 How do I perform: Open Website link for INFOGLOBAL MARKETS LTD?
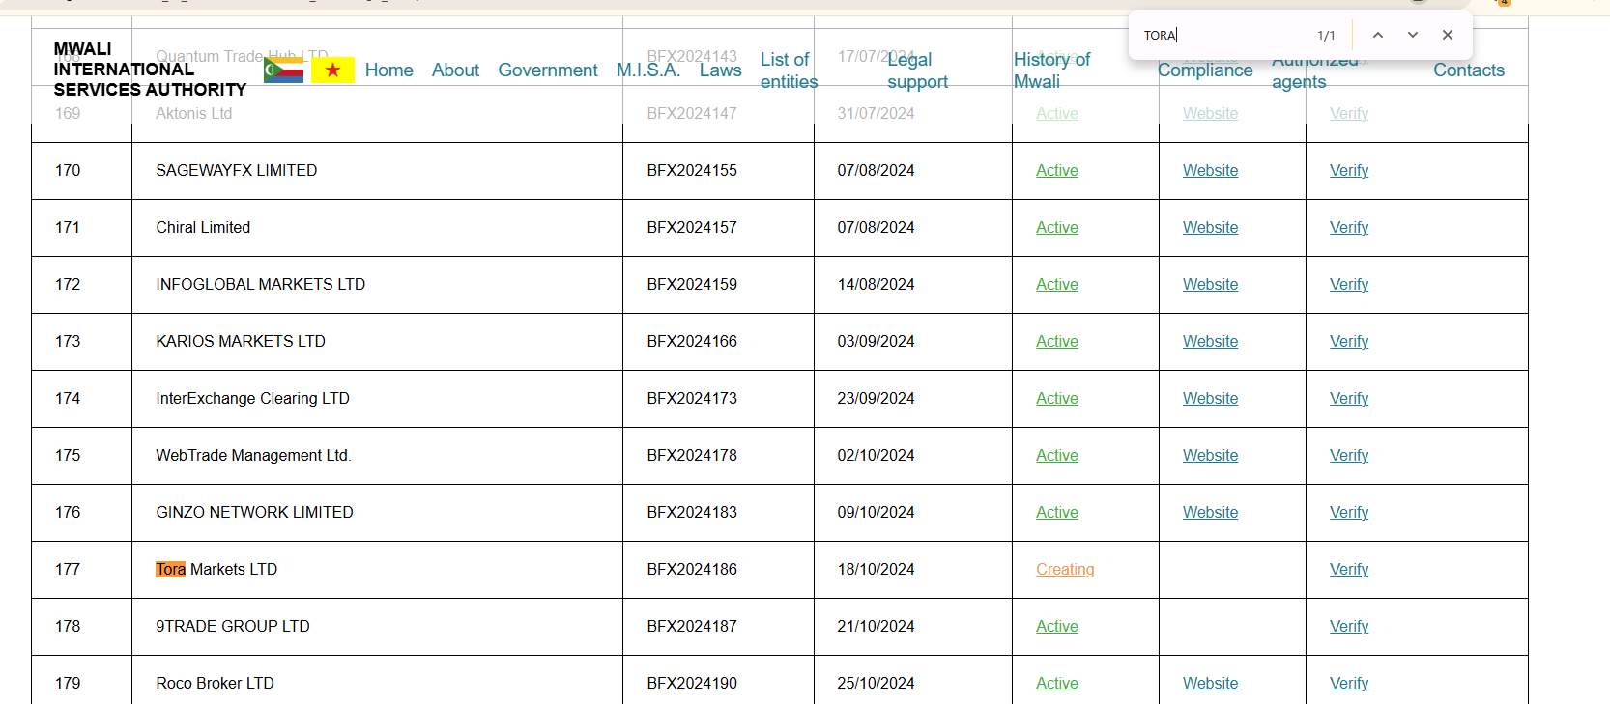click(1210, 285)
